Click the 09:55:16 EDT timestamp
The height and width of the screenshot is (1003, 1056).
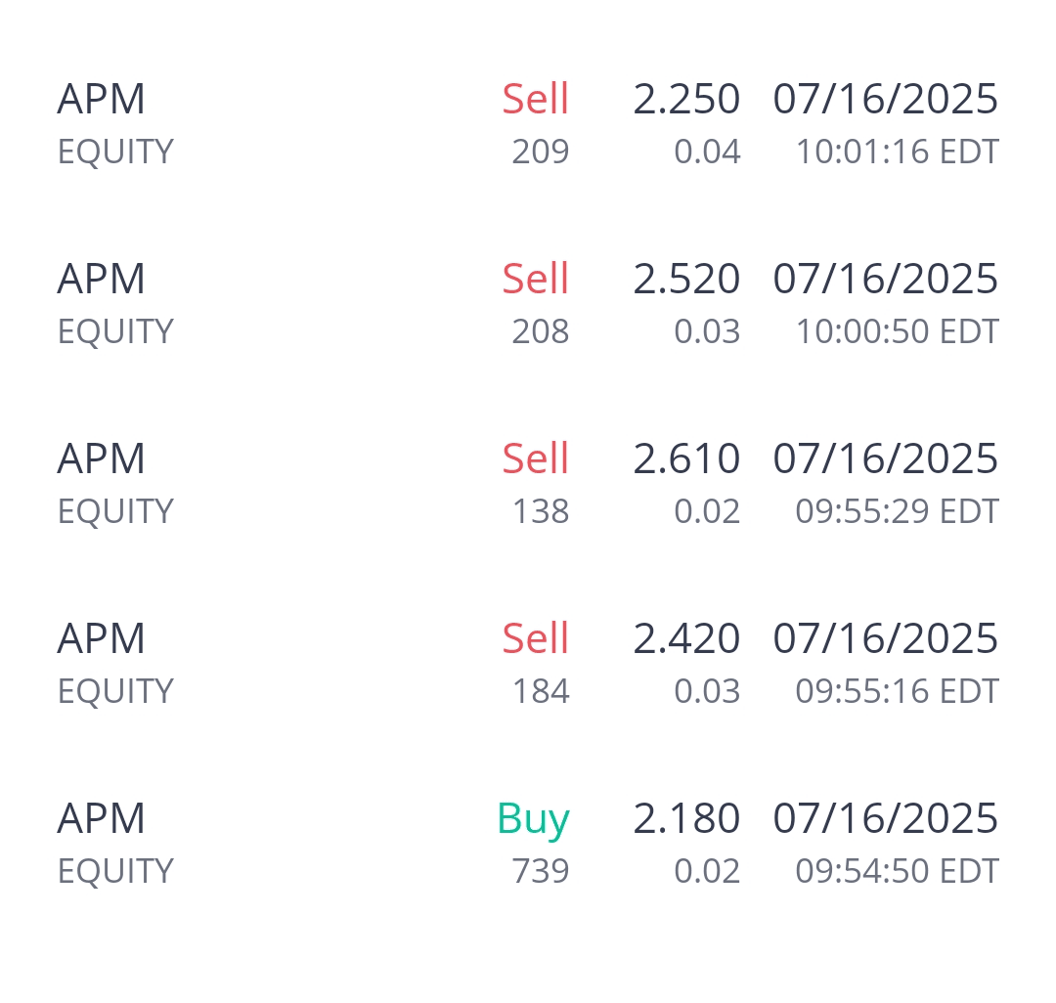point(897,691)
